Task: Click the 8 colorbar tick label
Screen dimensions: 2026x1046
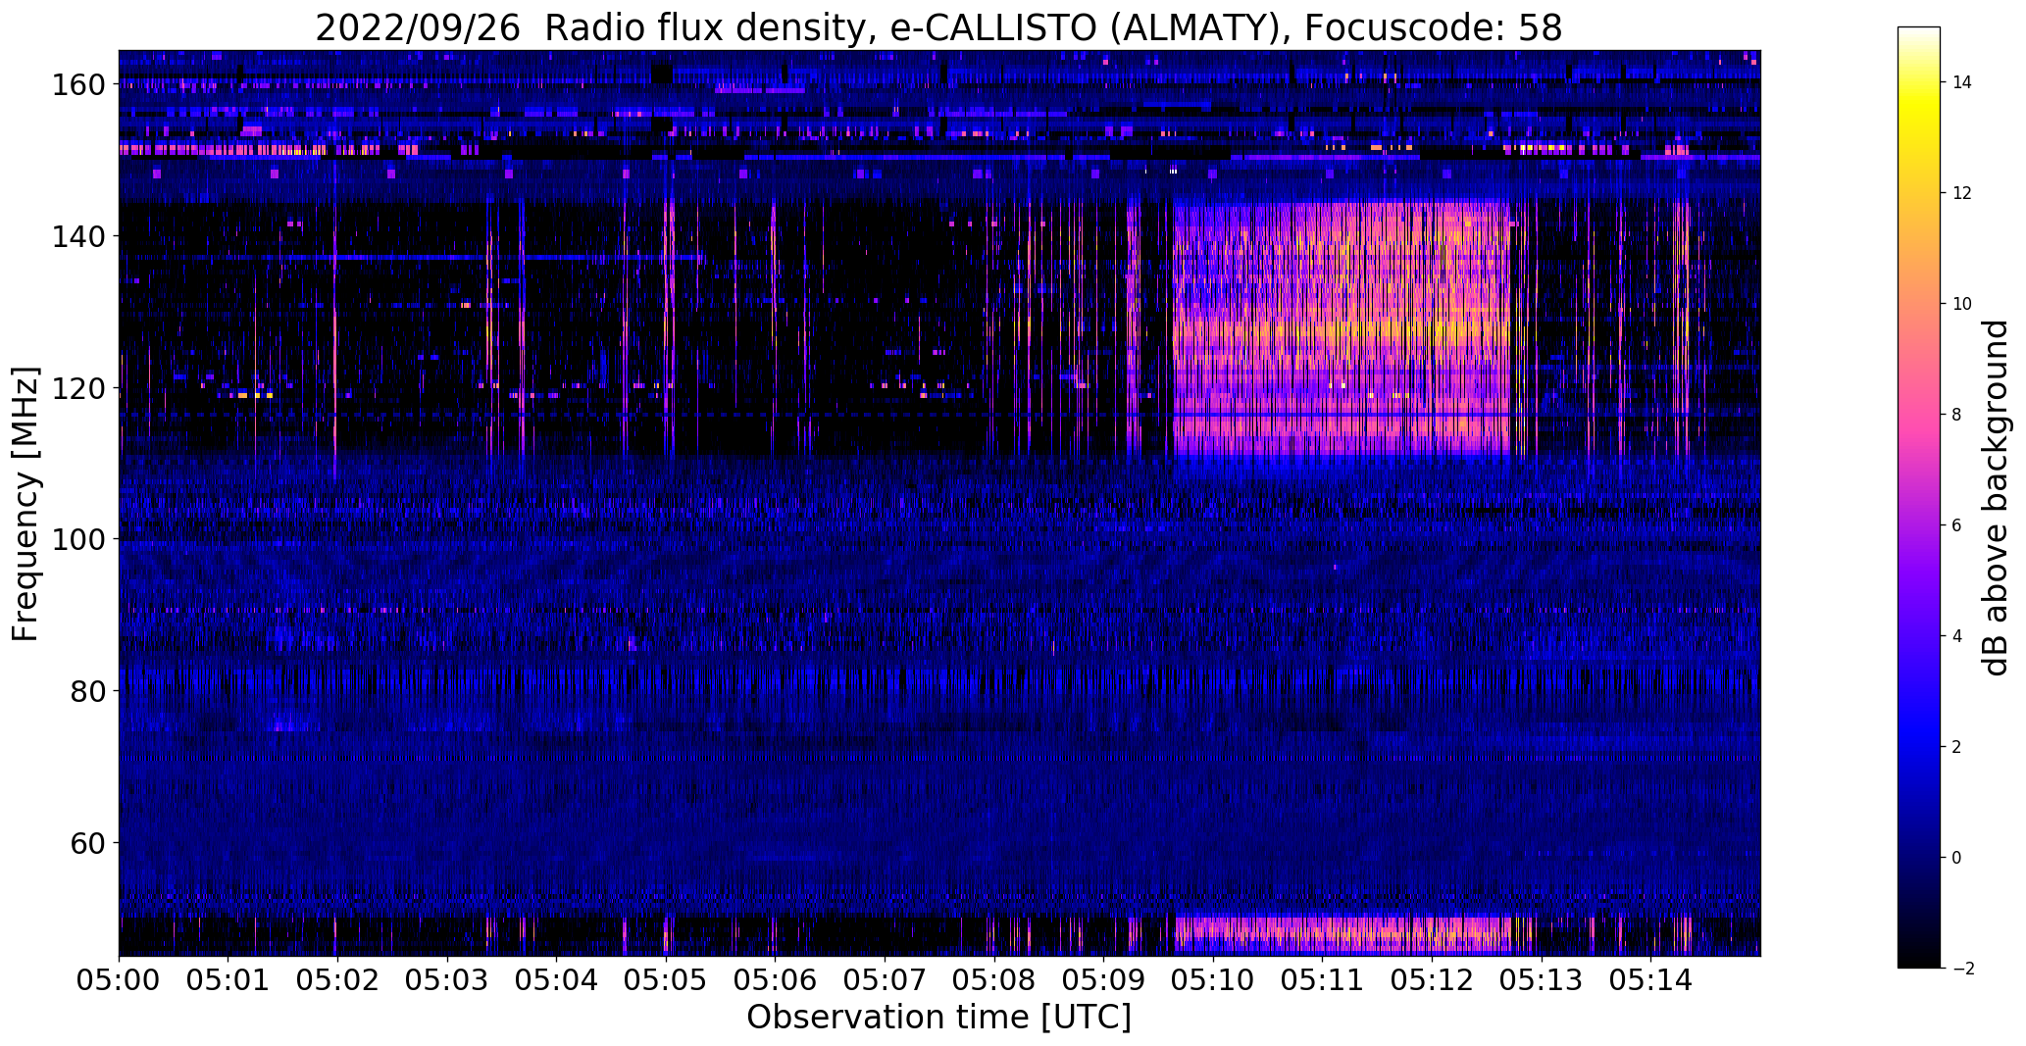Action: 1957,415
